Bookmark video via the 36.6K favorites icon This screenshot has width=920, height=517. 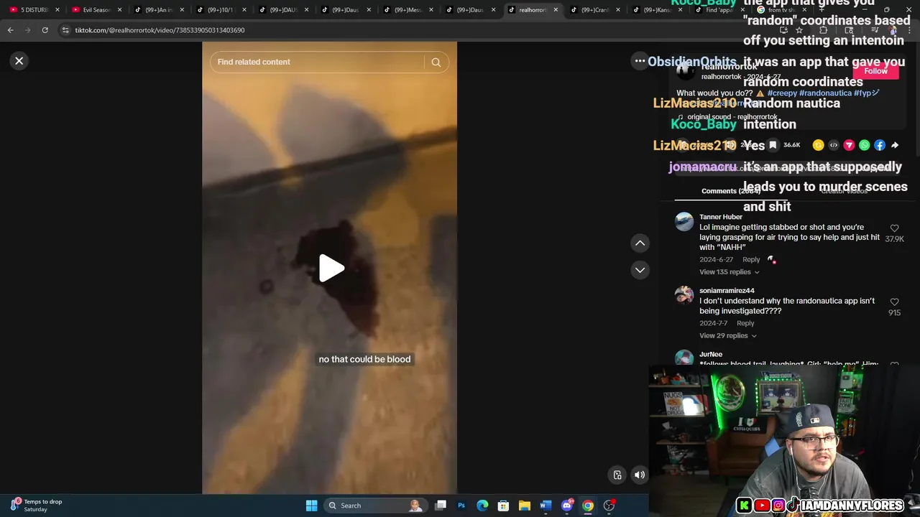point(773,145)
